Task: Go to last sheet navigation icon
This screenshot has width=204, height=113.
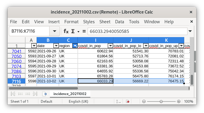Action: [x=35, y=94]
